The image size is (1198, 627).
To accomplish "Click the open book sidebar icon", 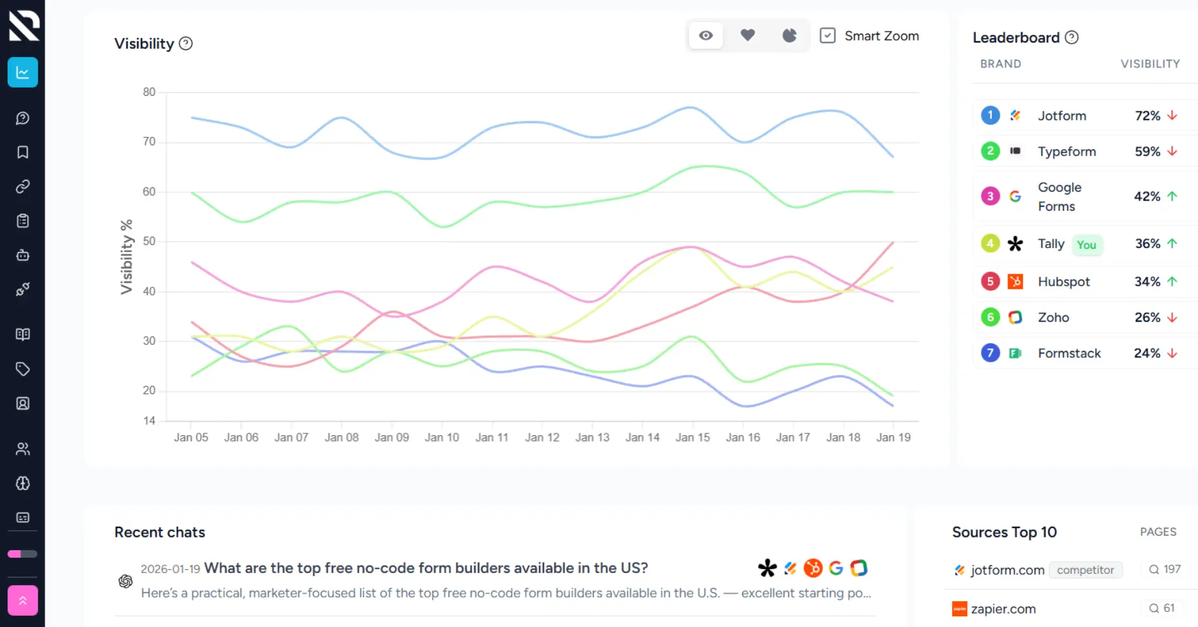I will [22, 334].
